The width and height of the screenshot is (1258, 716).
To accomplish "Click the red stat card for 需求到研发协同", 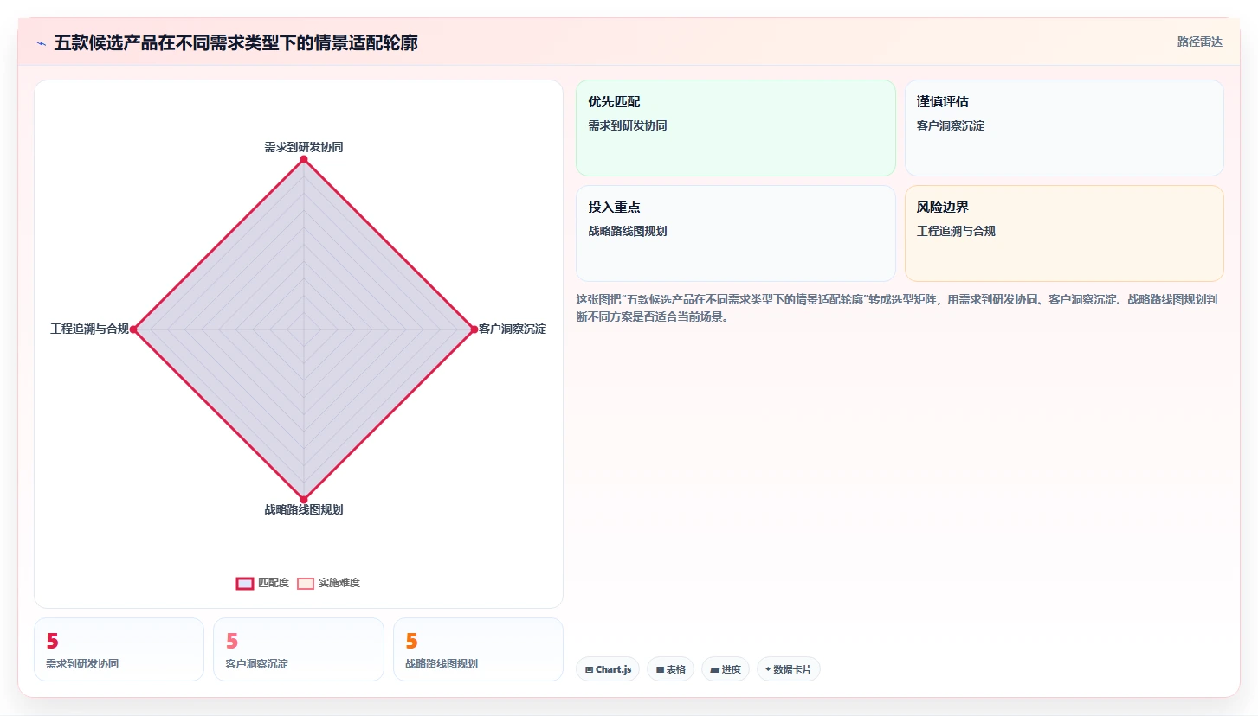I will 119,649.
